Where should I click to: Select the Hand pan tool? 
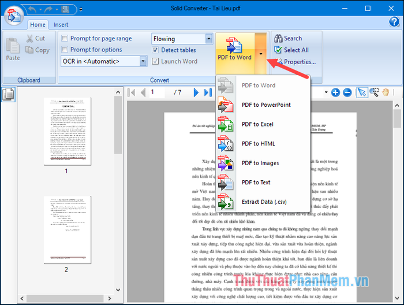pos(386,92)
